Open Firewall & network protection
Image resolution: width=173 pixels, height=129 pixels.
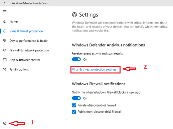point(29,50)
